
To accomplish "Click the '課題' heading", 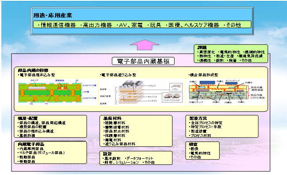I will [202, 48].
